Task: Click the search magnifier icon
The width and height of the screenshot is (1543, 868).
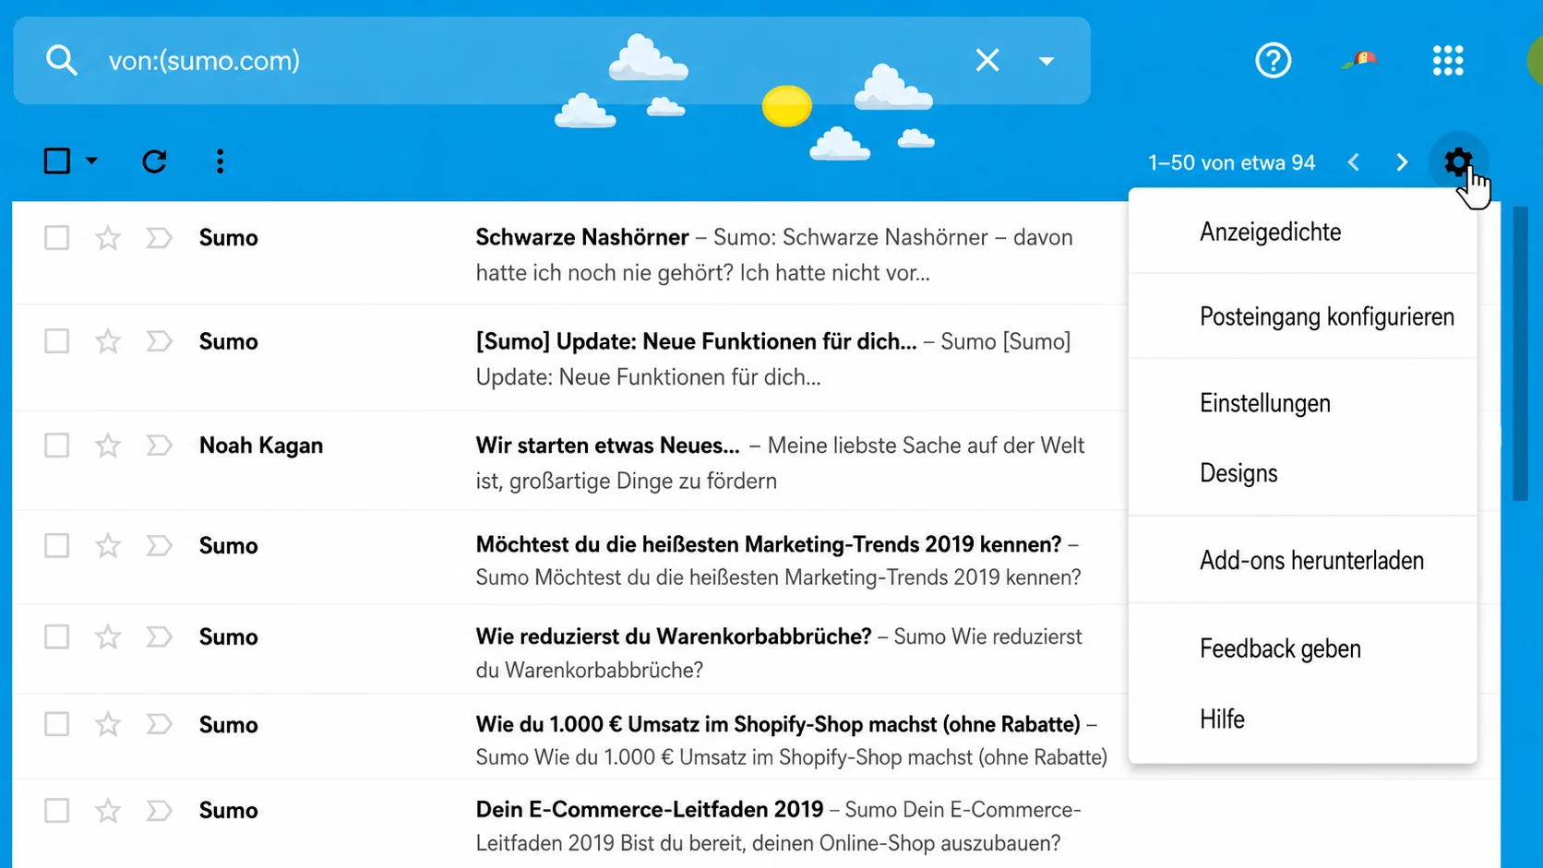Action: click(x=61, y=61)
